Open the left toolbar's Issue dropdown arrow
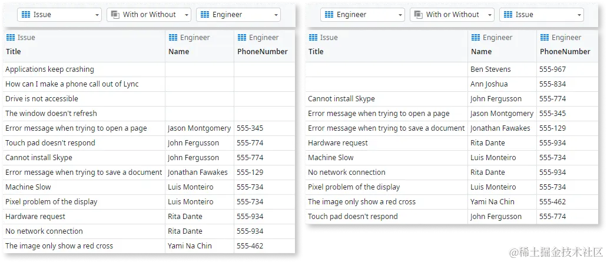The image size is (607, 262). (97, 15)
